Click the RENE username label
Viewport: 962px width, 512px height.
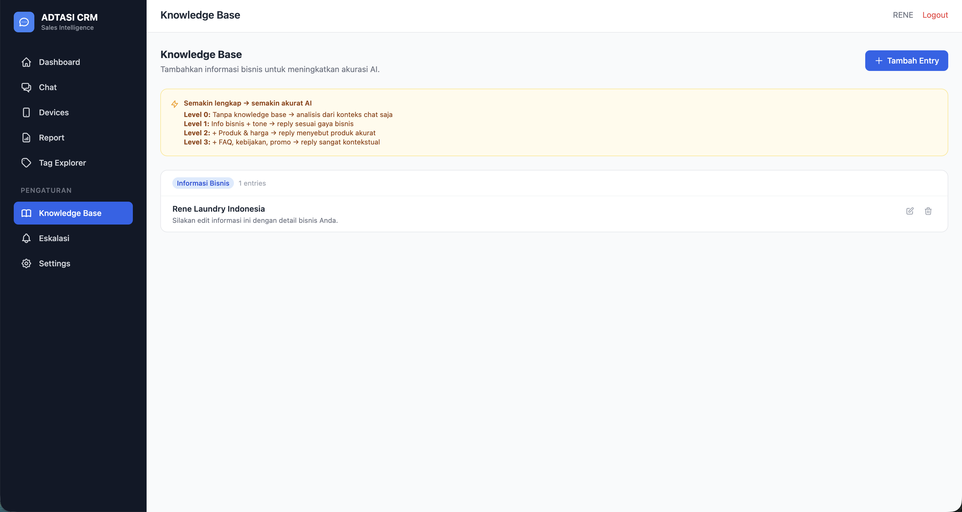[x=903, y=15]
